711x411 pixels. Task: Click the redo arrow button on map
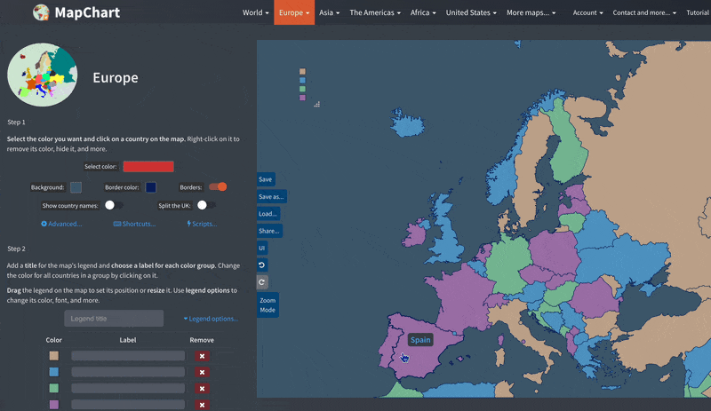(261, 282)
